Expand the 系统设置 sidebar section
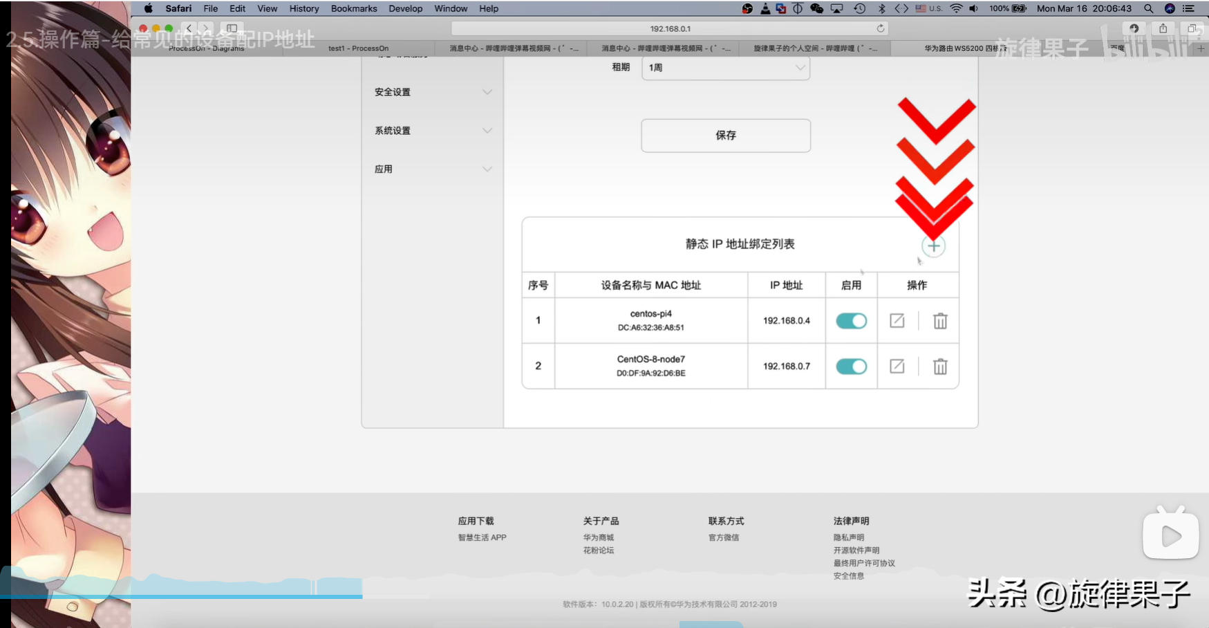The image size is (1209, 628). pos(432,131)
